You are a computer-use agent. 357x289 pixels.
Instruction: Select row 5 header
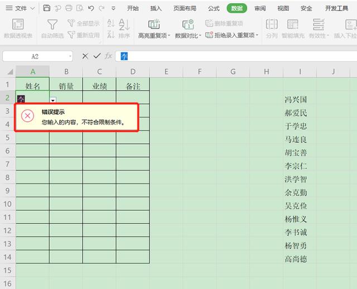click(7, 137)
